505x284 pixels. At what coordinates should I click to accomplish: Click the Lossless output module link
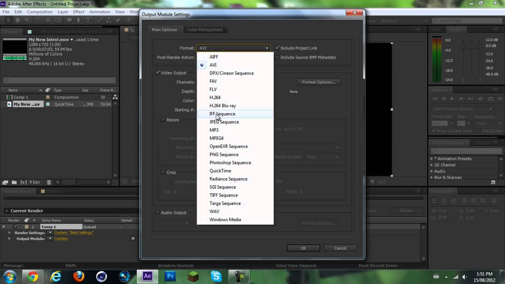(61, 239)
